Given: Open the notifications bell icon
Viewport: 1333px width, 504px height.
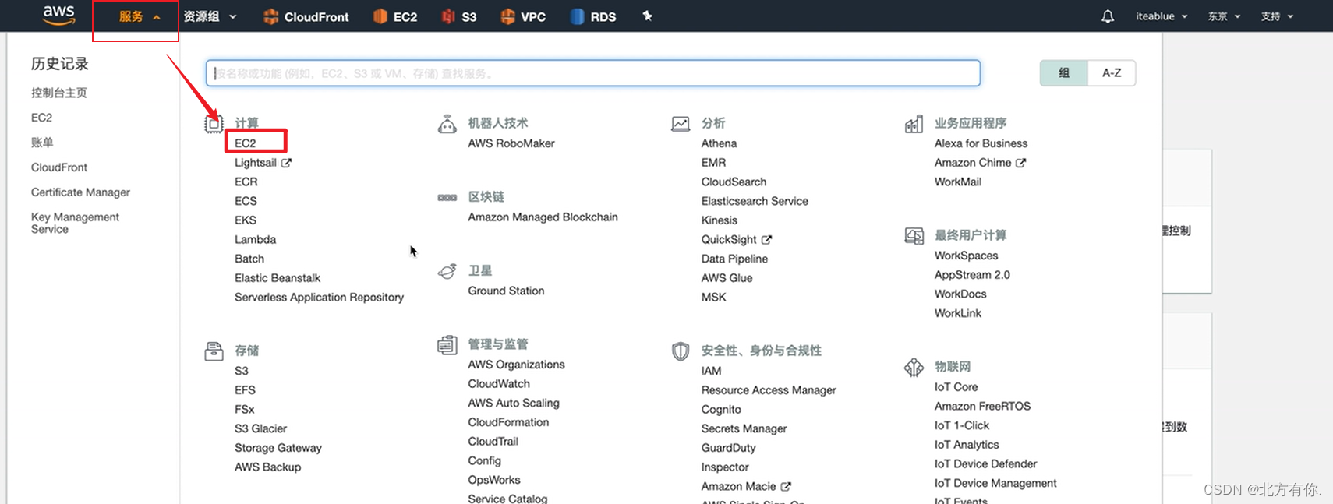Looking at the screenshot, I should tap(1108, 16).
